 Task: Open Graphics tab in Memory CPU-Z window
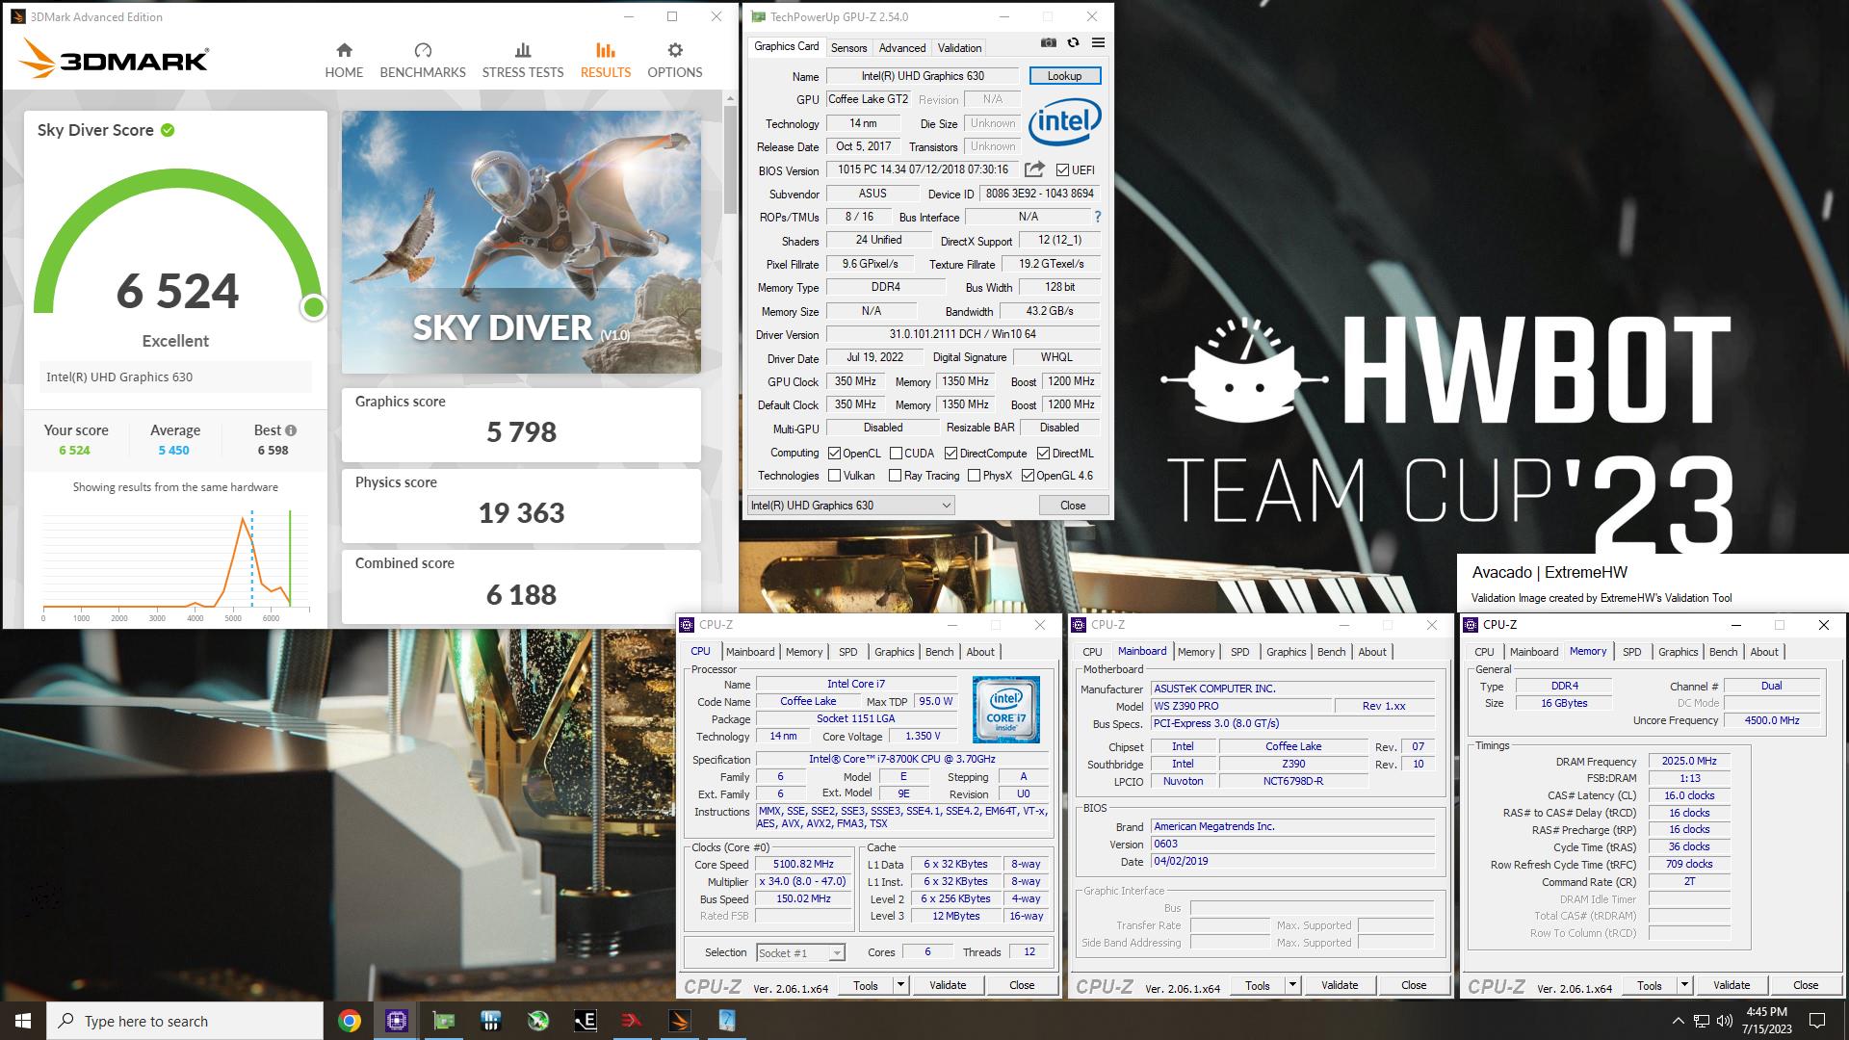pyautogui.click(x=1678, y=652)
